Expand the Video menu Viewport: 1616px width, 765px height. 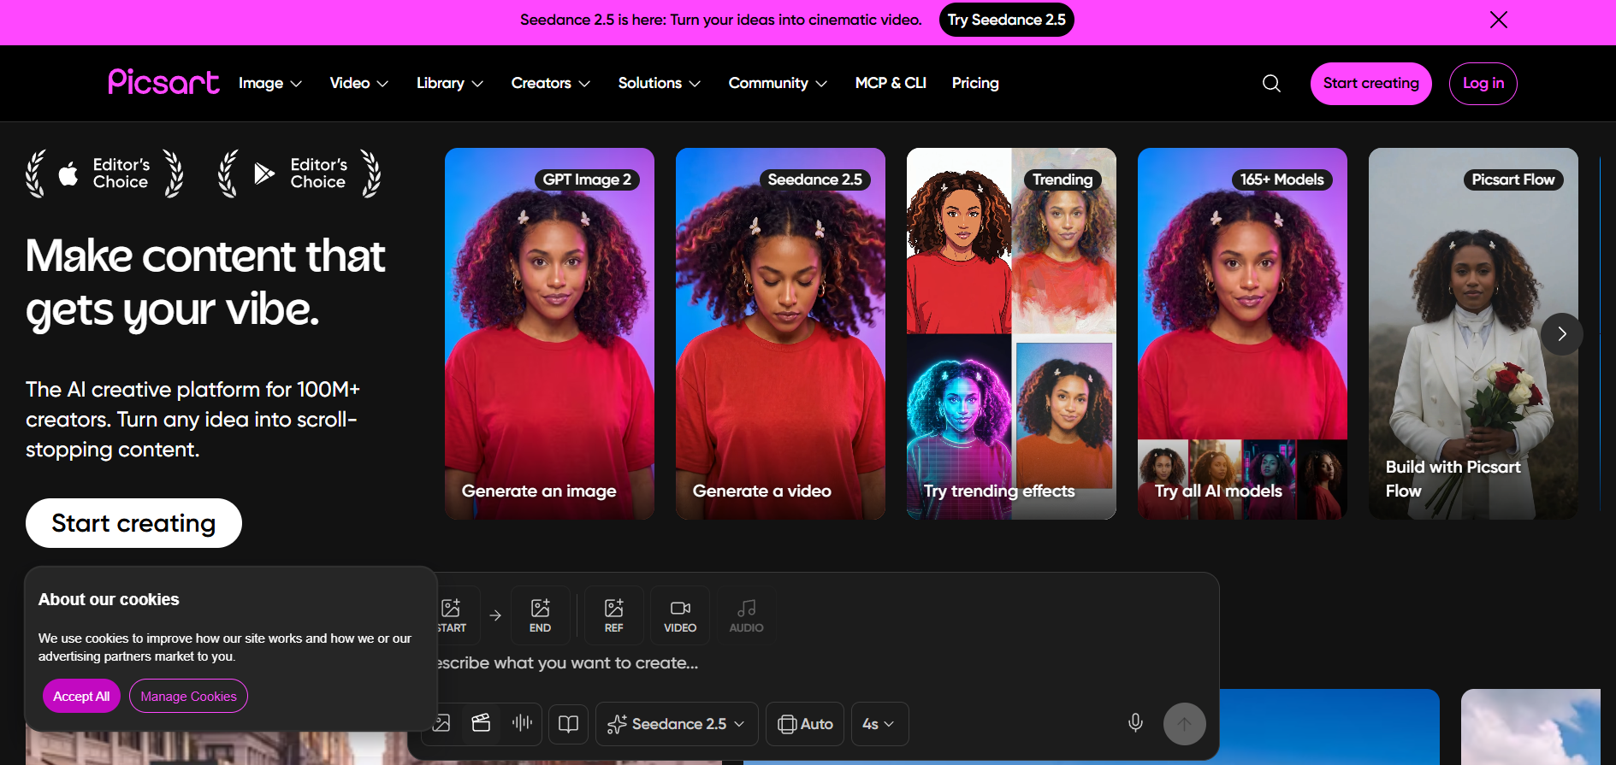coord(359,83)
